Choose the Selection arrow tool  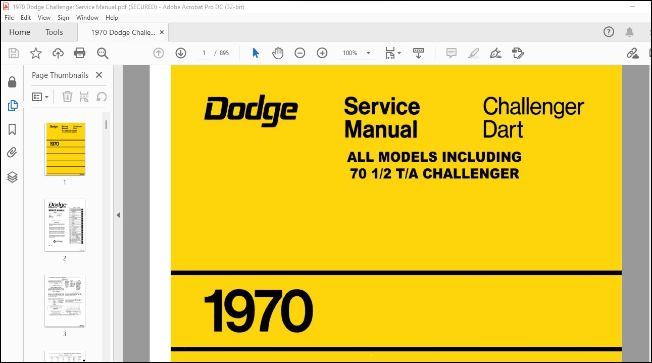[256, 53]
